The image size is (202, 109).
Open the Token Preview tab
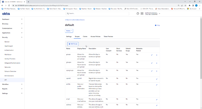(x=108, y=37)
